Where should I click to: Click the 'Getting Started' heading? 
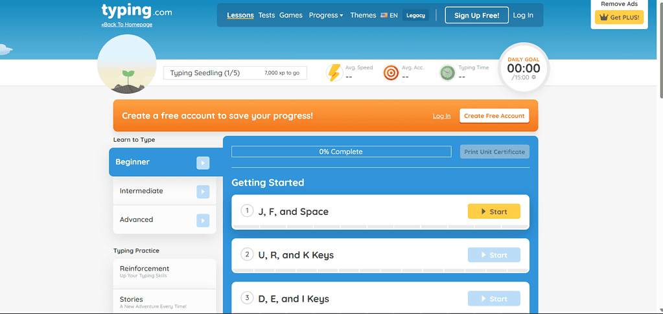coord(268,183)
